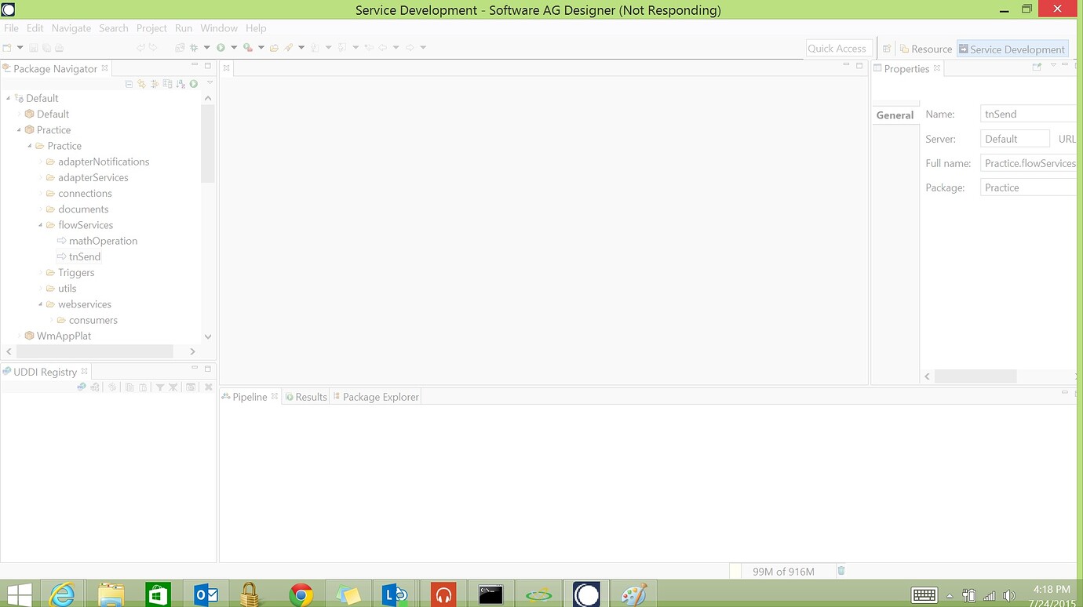The height and width of the screenshot is (607, 1083).
Task: Click the green Run button in main toolbar
Action: 221,48
